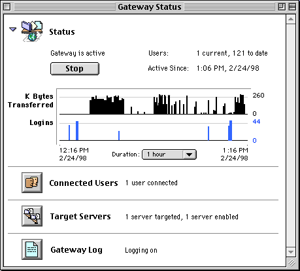Viewport: 300px width, 271px height.
Task: Click the Target Servers heading
Action: pyautogui.click(x=80, y=216)
